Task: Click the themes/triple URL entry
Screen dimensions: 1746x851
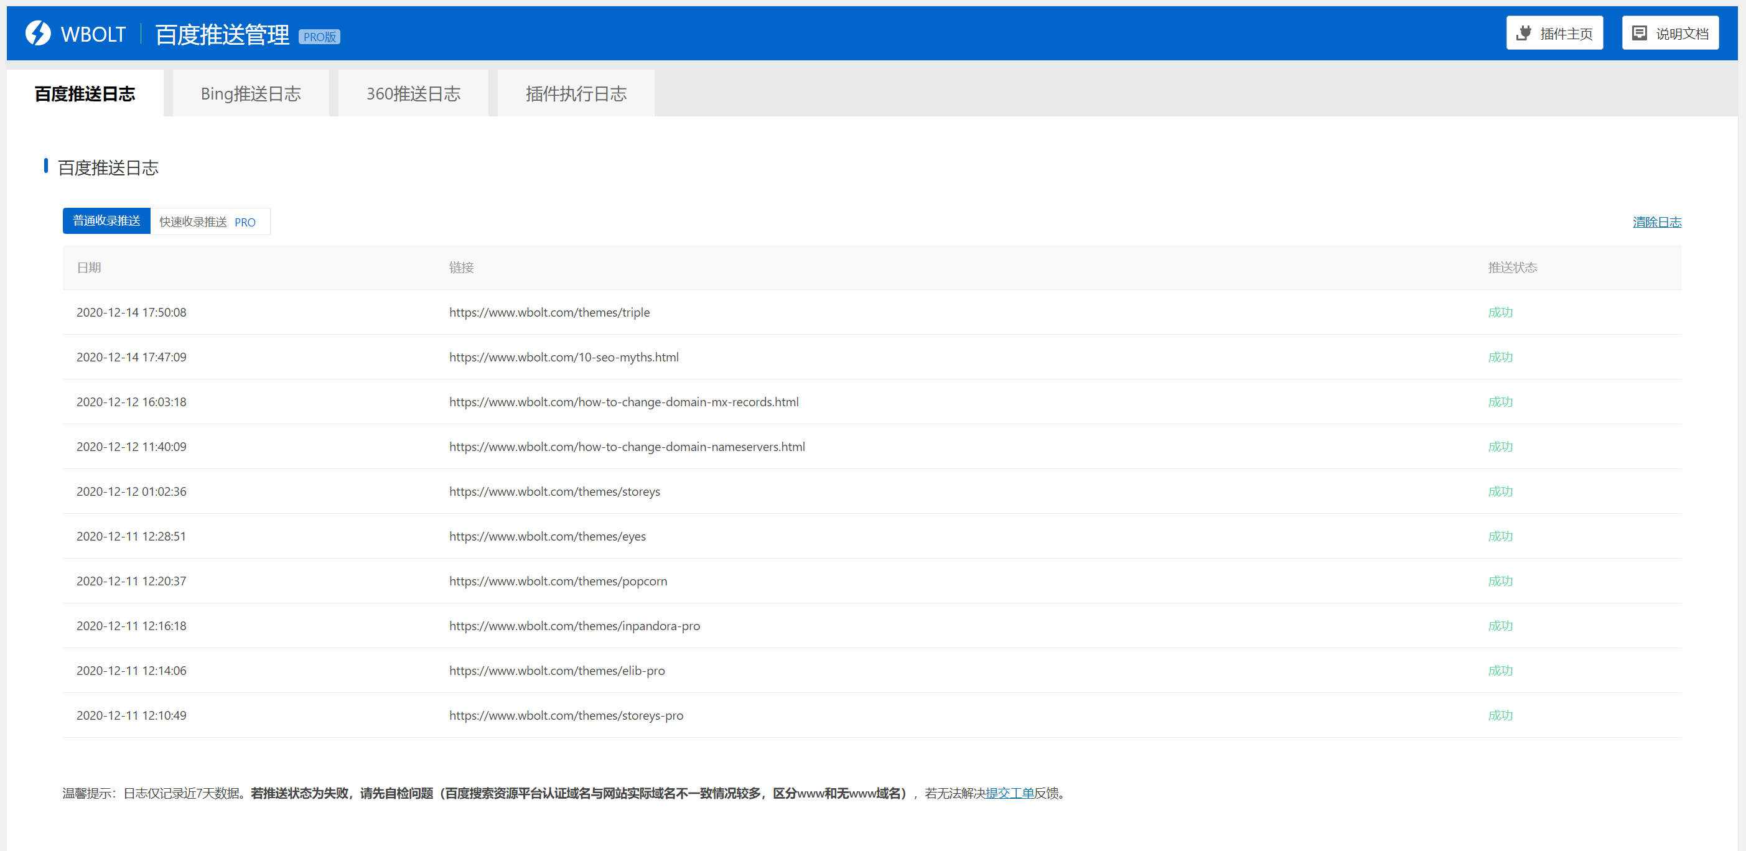Action: [x=549, y=312]
